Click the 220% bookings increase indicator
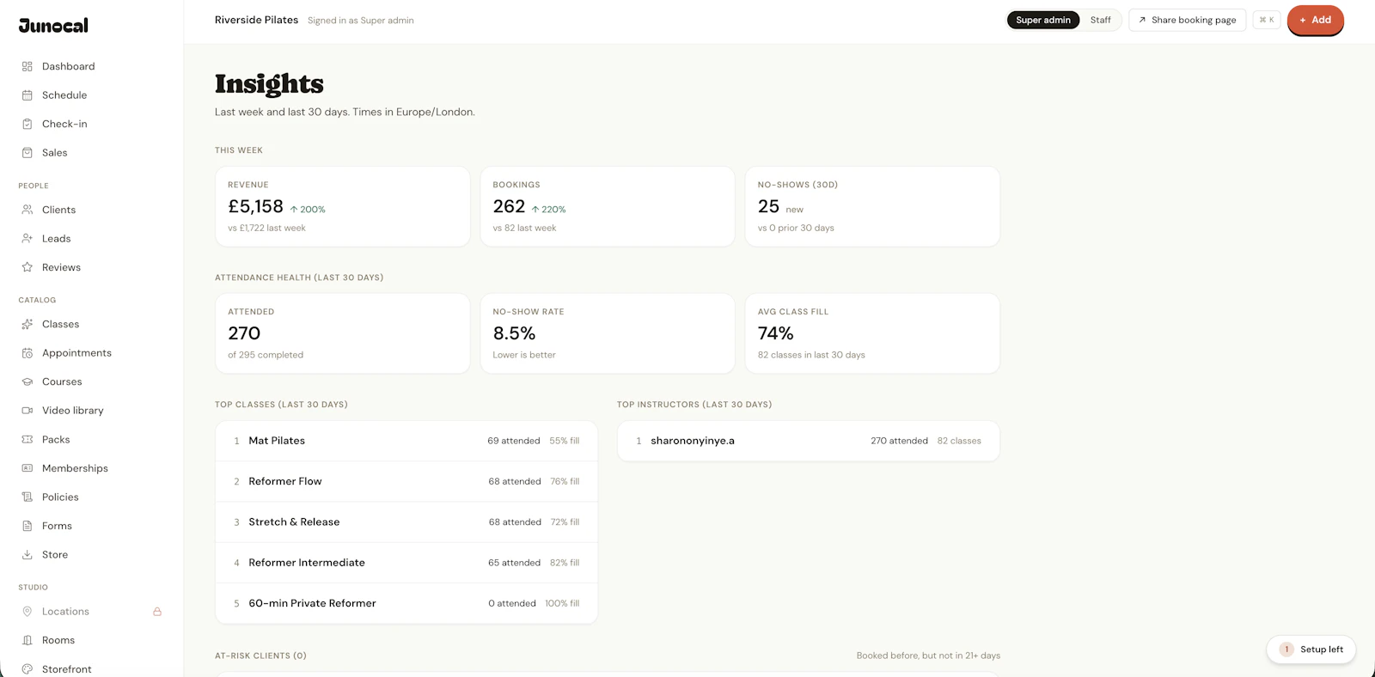The image size is (1375, 677). [x=548, y=210]
